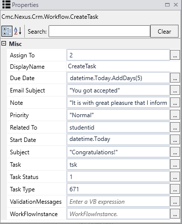Open expression editor for Note
The width and height of the screenshot is (182, 224).
tap(175, 103)
